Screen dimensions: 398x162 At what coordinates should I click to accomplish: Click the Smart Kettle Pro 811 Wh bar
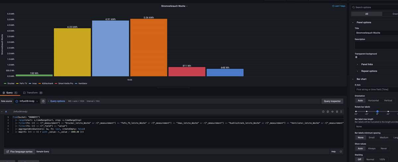click(x=187, y=72)
